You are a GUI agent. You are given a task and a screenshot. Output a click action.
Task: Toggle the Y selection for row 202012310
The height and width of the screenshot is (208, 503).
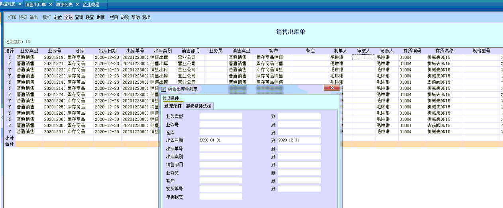point(10,132)
